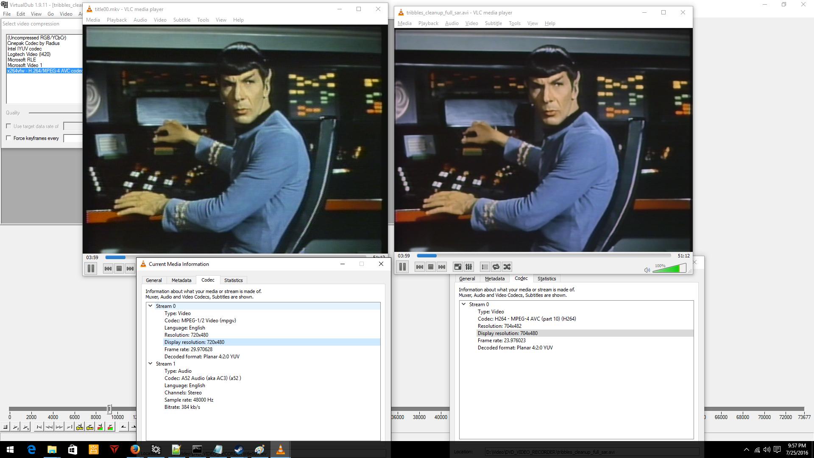
Task: Select 'Display resolution: 704x480' row in tribbles info
Action: pos(585,333)
